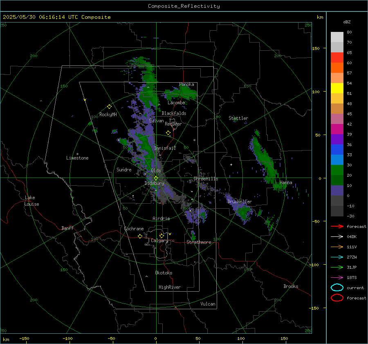This screenshot has width=368, height=344.
Task: Click the Lacombe city label
Action: [176, 103]
